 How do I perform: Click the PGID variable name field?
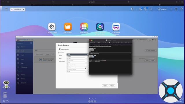[x=76, y=71]
